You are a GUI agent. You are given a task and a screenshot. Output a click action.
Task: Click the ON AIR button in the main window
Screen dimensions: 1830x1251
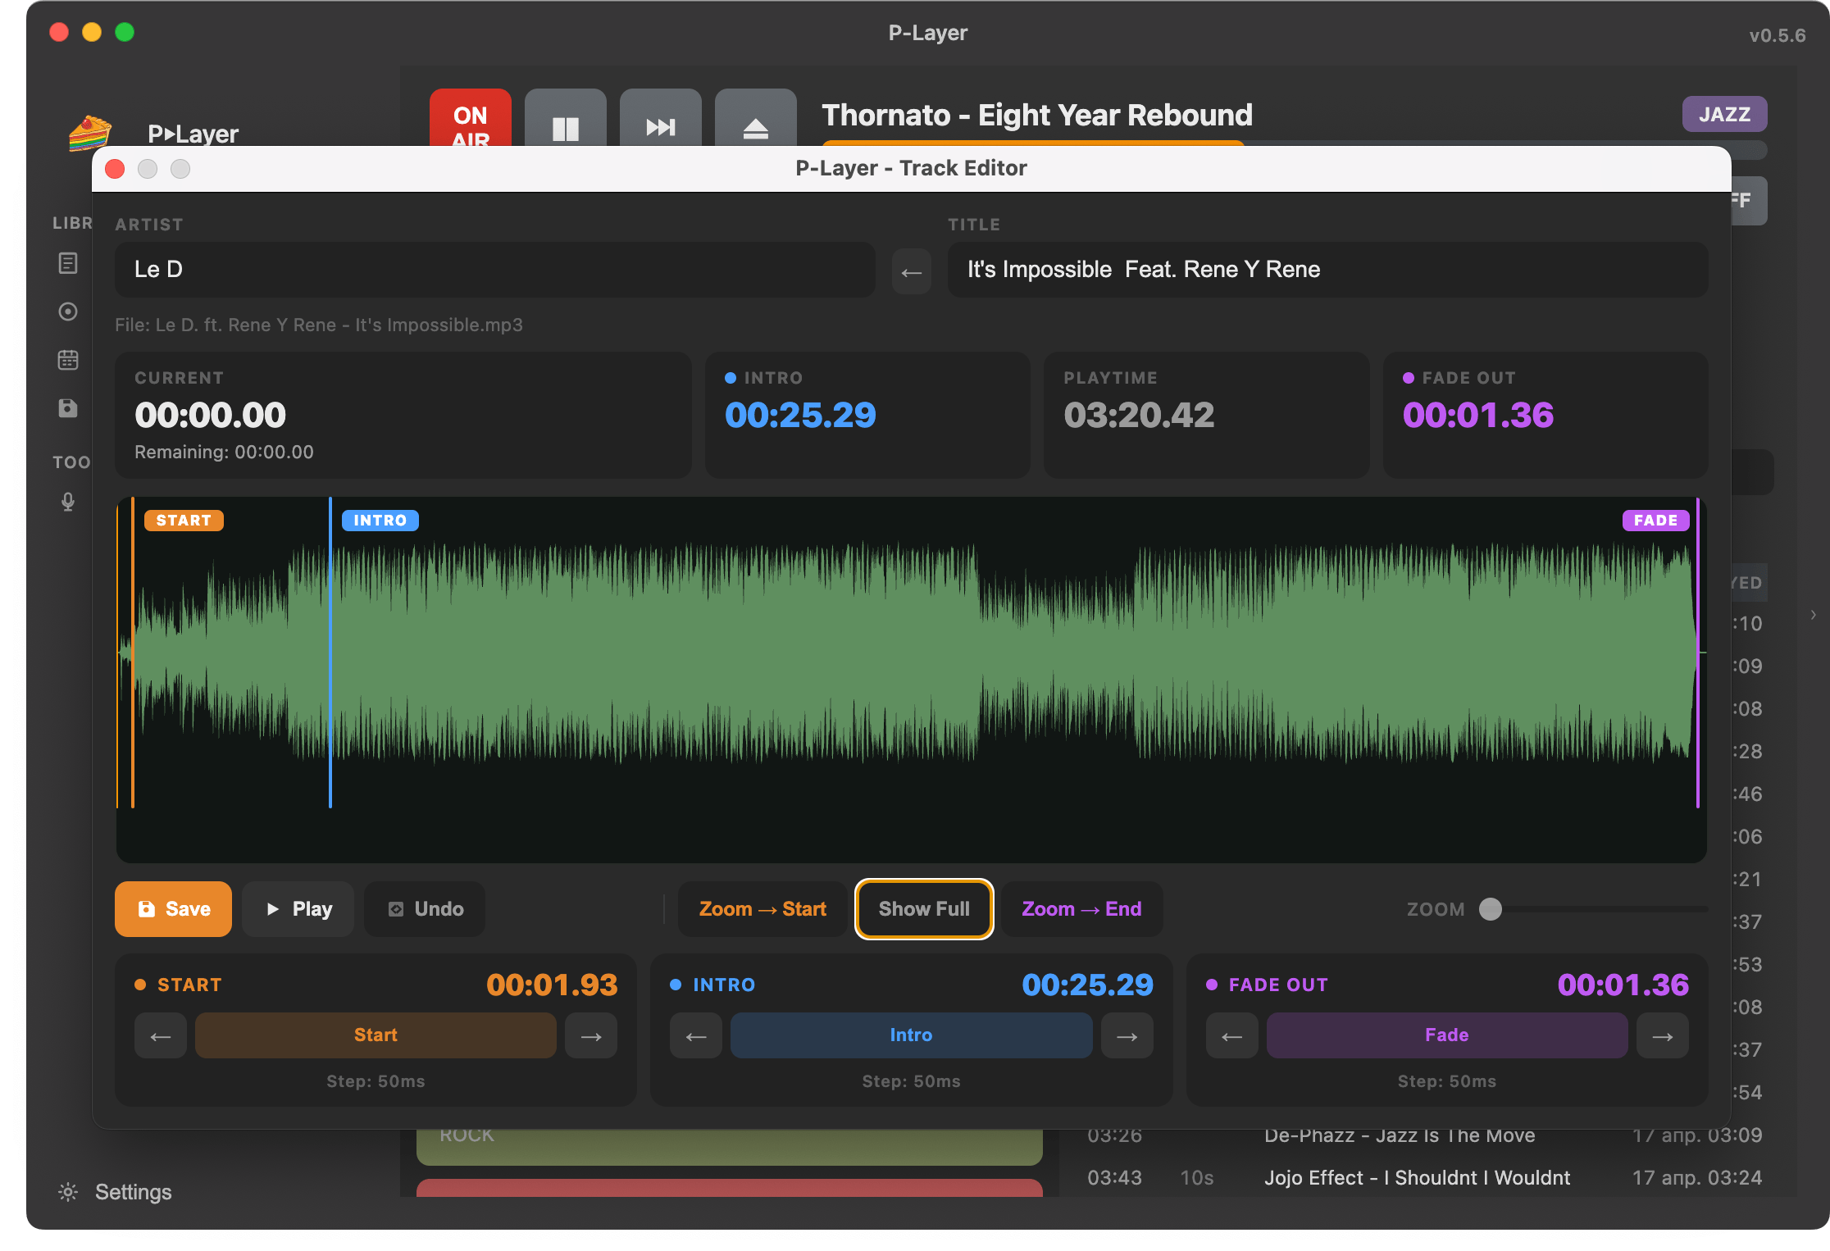(470, 119)
